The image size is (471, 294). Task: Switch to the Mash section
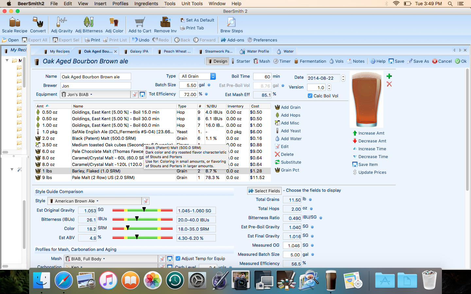click(x=262, y=61)
